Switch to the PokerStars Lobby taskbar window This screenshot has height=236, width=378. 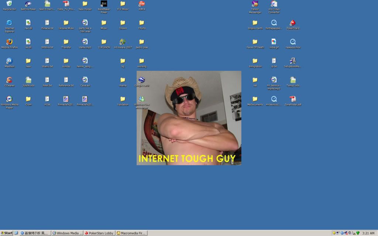click(99, 233)
